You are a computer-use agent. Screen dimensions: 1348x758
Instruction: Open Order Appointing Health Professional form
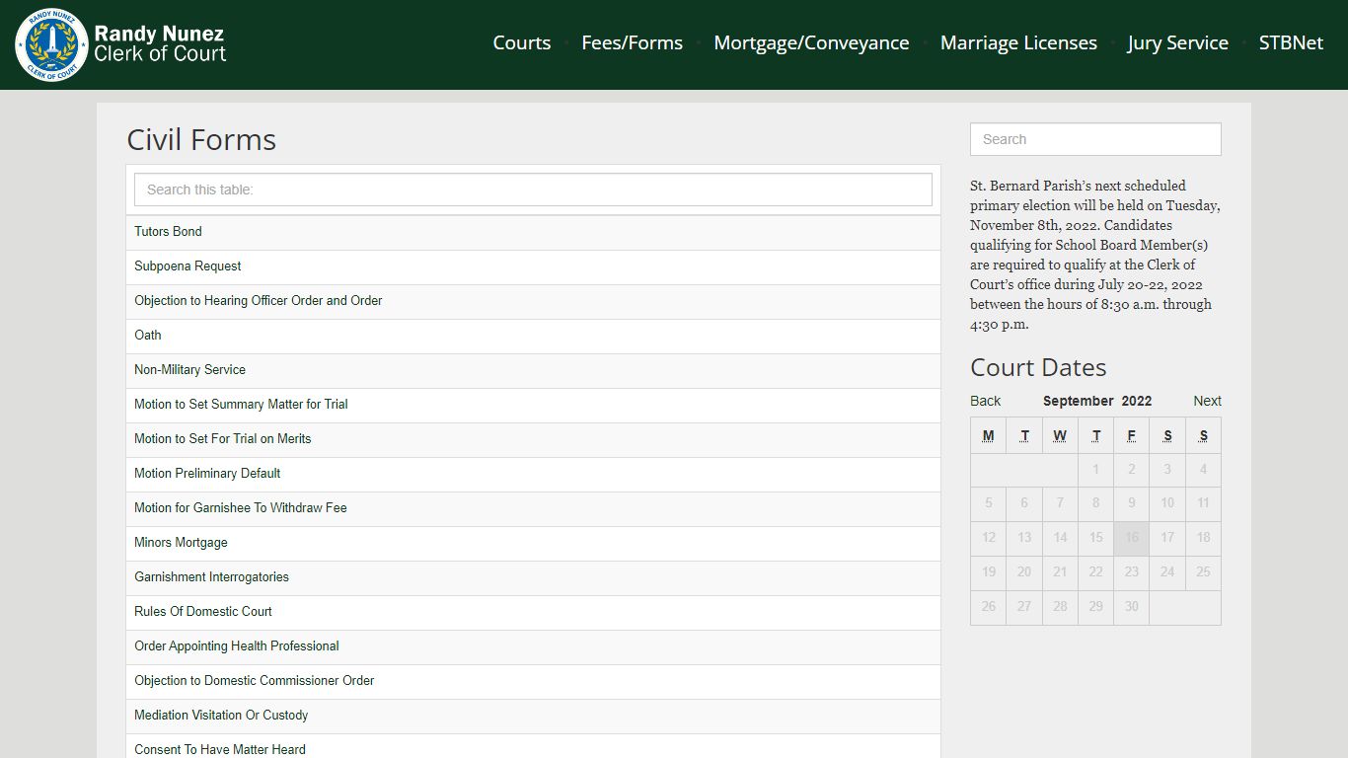coord(237,646)
